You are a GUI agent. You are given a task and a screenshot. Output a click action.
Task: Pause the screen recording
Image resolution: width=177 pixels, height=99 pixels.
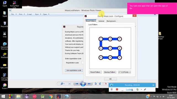[111, 89]
